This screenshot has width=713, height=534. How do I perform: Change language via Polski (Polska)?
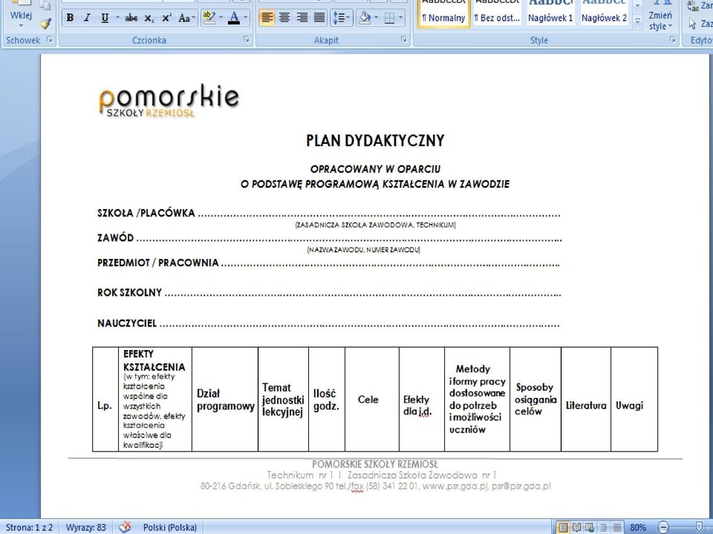(x=169, y=527)
